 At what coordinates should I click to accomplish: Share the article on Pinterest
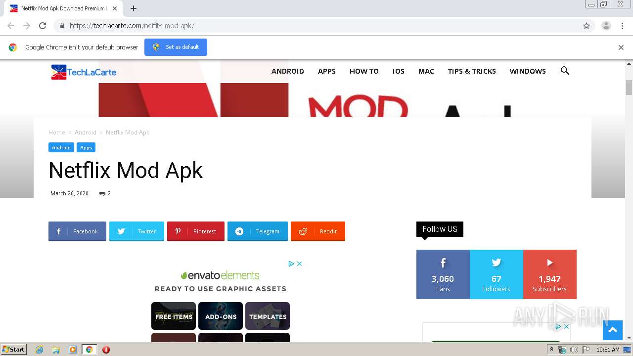196,231
